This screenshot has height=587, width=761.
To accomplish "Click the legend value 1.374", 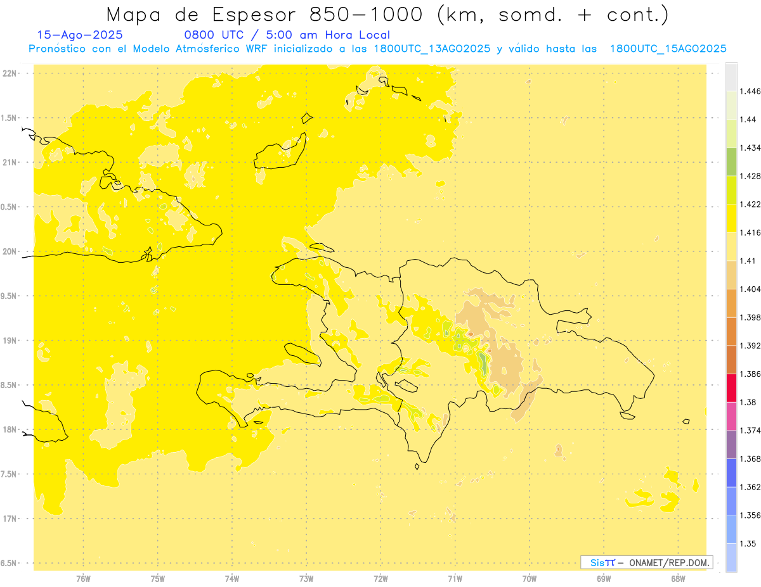I will coord(750,431).
